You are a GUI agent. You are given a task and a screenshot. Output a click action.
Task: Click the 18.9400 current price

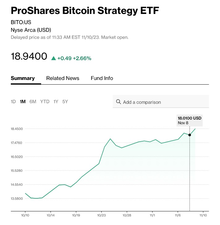[x=29, y=56]
